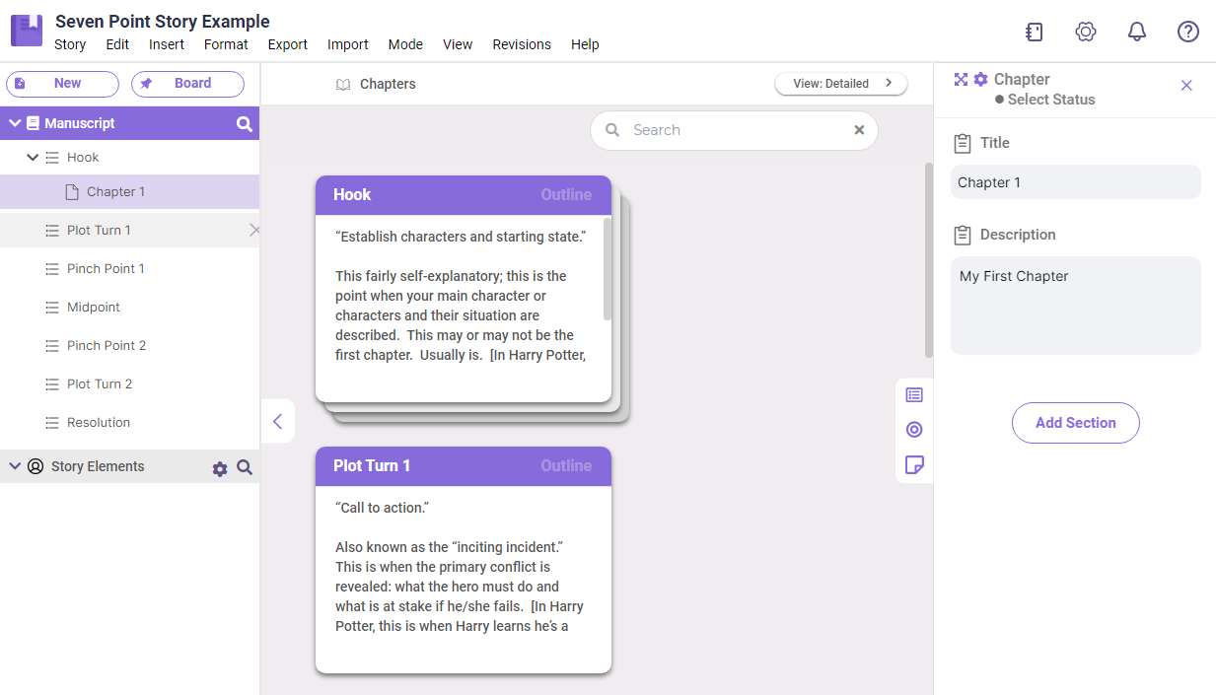Select Pinch Point 1 in the tree
The height and width of the screenshot is (695, 1216).
pos(106,269)
